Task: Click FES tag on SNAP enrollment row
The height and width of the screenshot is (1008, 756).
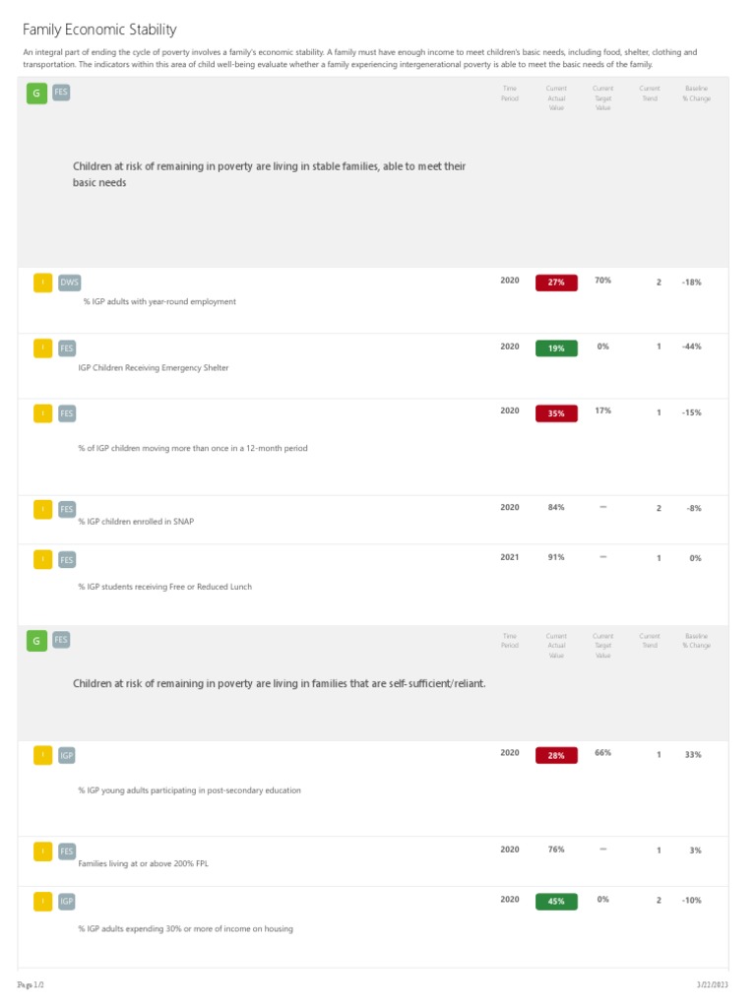Action: (67, 510)
